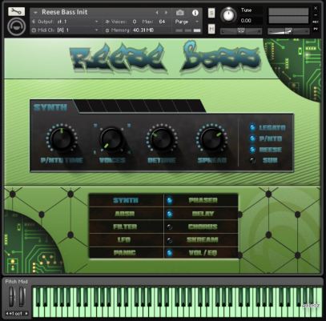Minimize the instrument header view
This screenshot has width=326, height=321.
tap(316, 15)
